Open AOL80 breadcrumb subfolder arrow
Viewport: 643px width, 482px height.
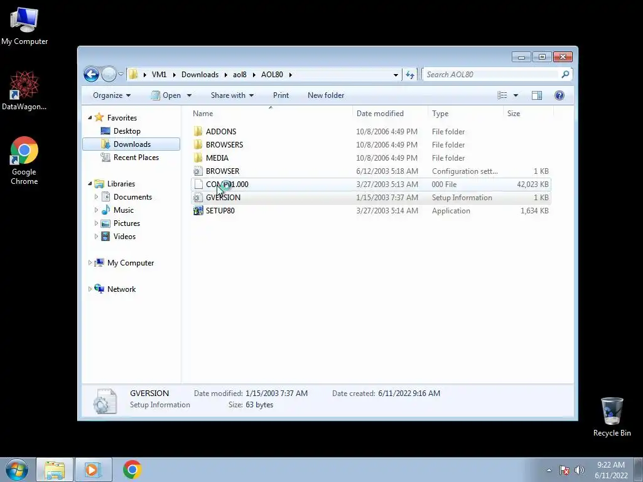(290, 75)
